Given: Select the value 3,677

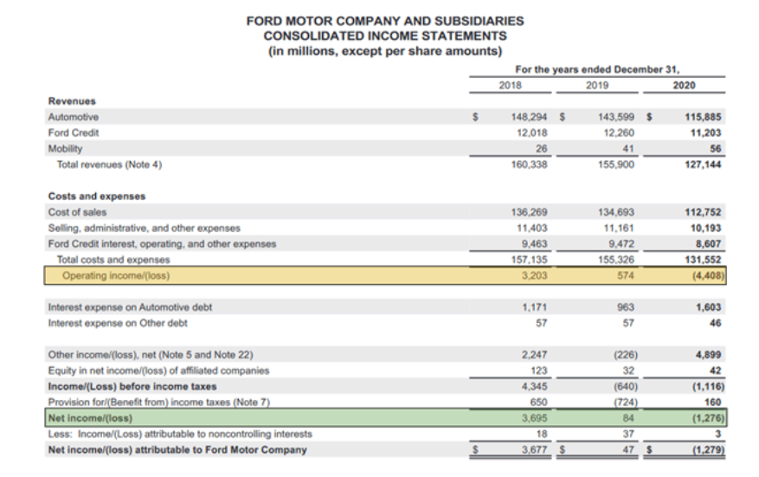Looking at the screenshot, I should pos(534,450).
